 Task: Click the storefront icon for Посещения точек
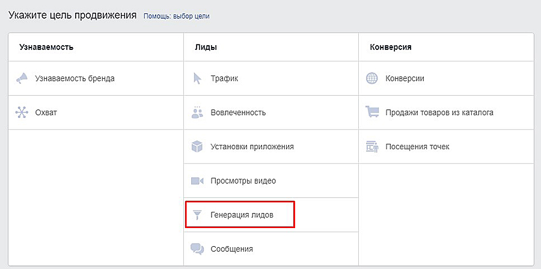tap(372, 146)
